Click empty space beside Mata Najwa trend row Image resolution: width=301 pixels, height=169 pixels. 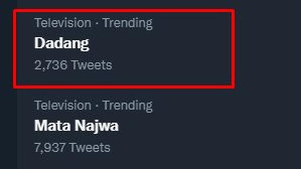(x=192, y=126)
